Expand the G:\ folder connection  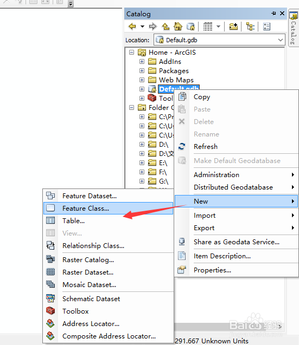point(142,181)
